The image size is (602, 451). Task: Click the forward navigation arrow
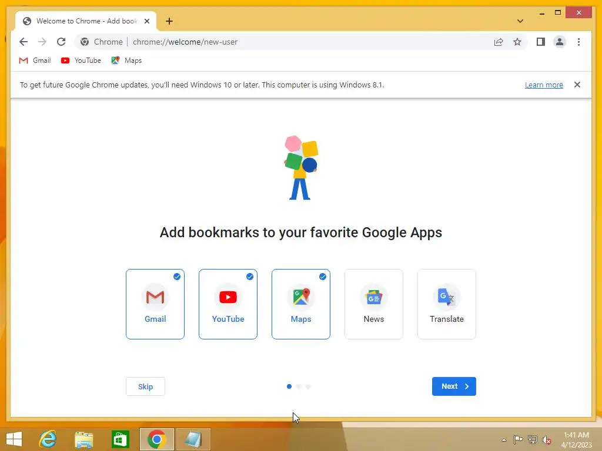(x=42, y=42)
